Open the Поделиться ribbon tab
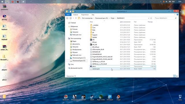Viewport: 185px width, 104px height. coord(85,15)
